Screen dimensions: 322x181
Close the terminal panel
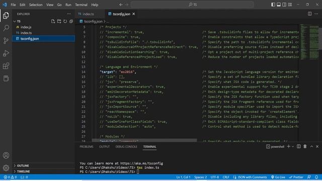click(x=317, y=146)
